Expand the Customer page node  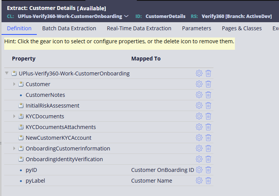(14, 84)
